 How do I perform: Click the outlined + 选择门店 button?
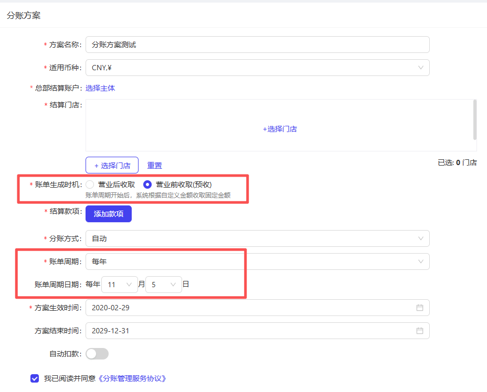point(112,165)
